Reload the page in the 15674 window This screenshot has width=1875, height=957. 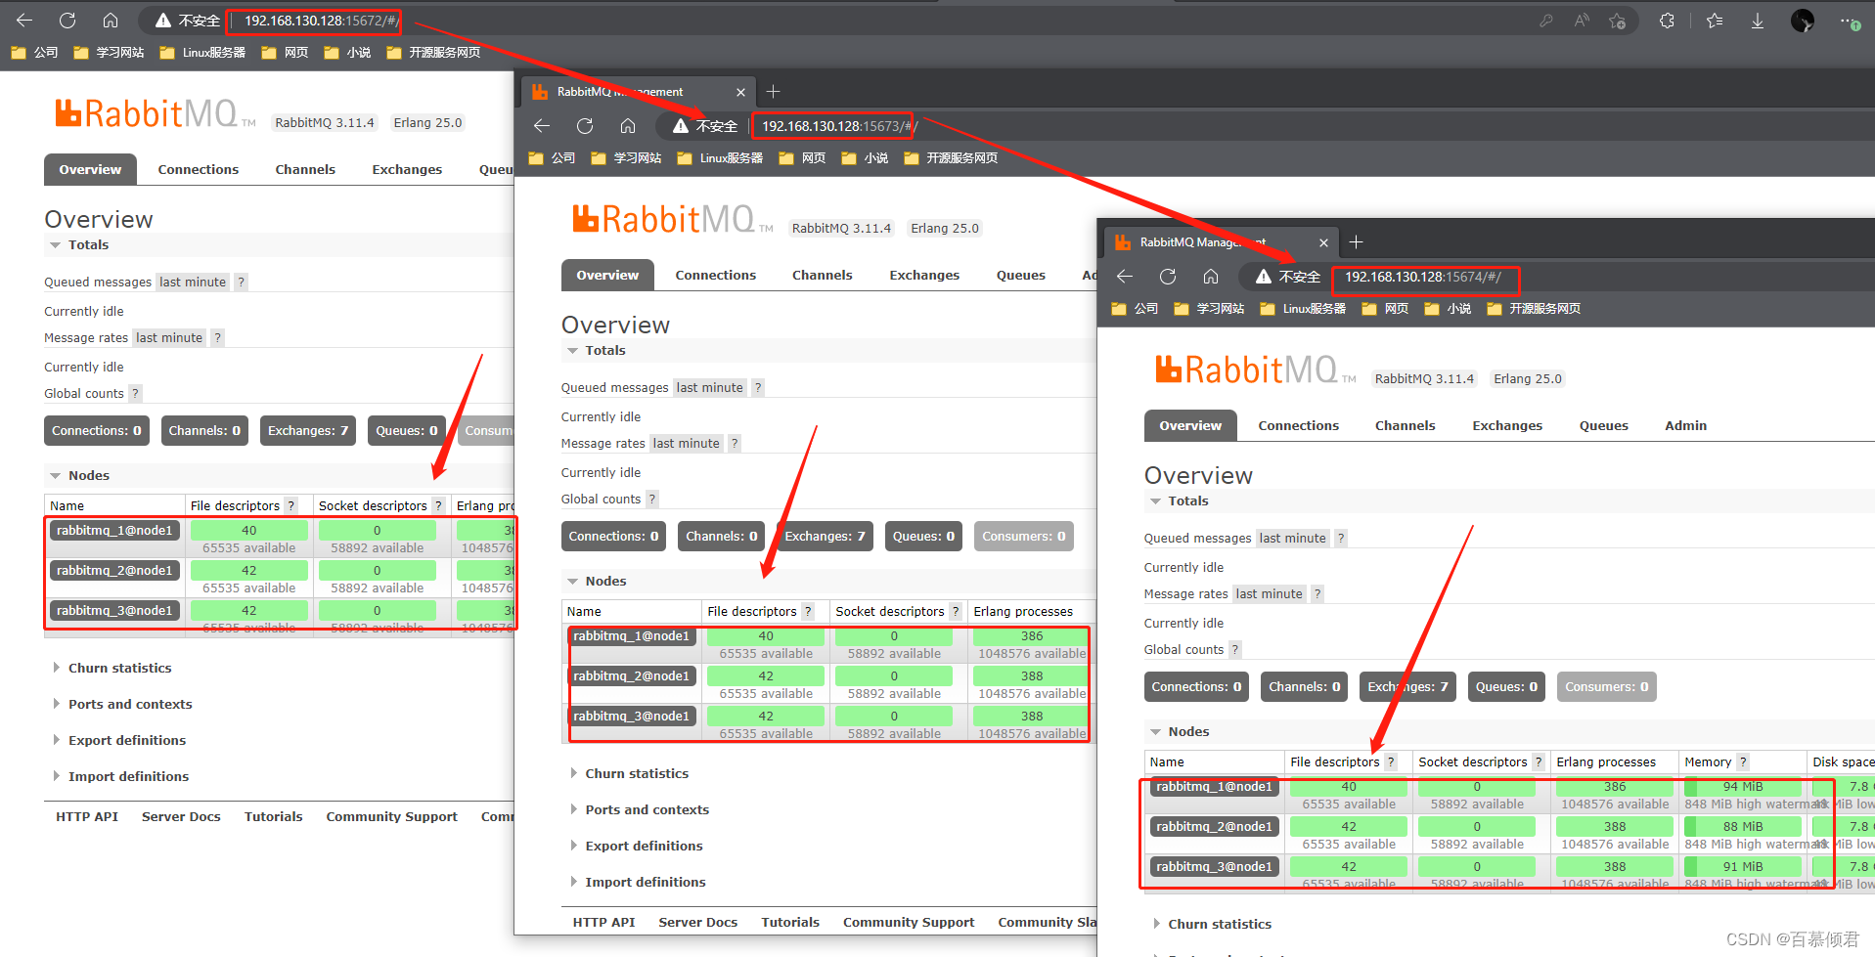tap(1168, 276)
